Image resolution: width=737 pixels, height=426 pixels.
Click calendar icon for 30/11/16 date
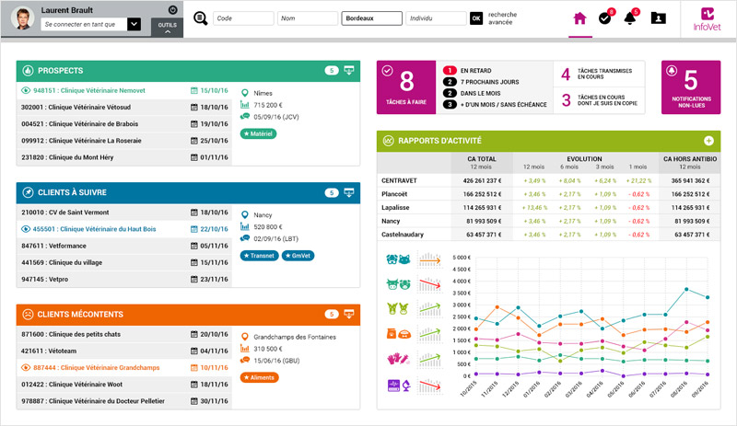tap(194, 401)
